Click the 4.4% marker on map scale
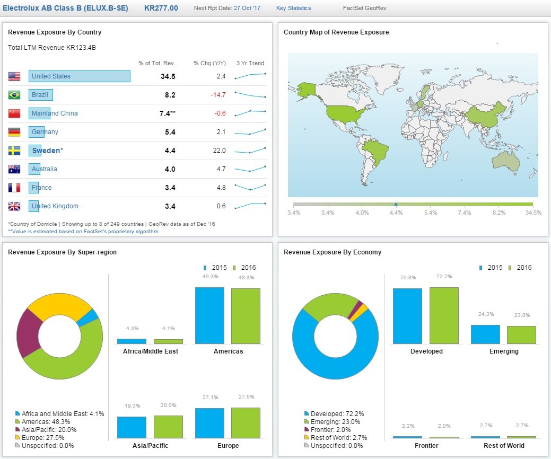The image size is (551, 459). point(396,204)
